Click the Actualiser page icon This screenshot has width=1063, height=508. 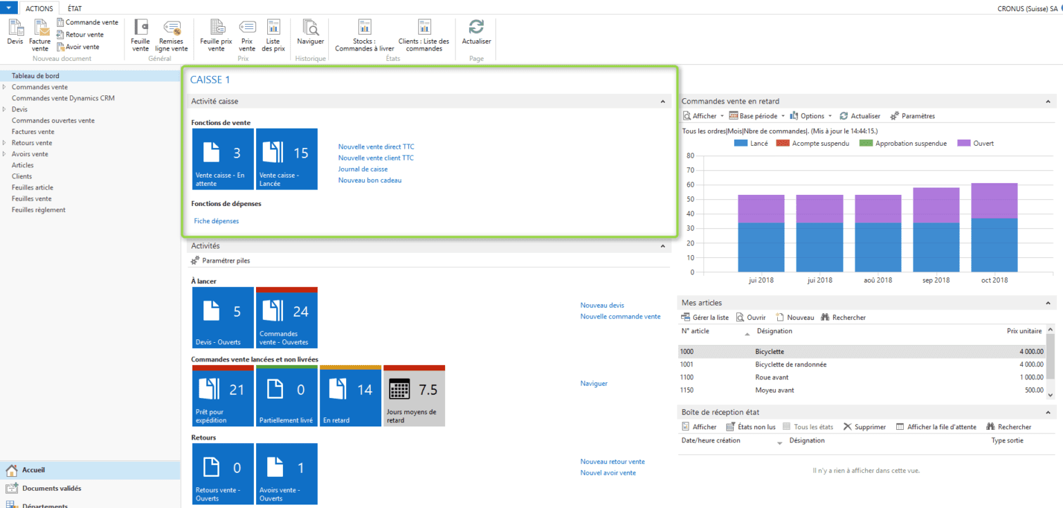(x=475, y=35)
